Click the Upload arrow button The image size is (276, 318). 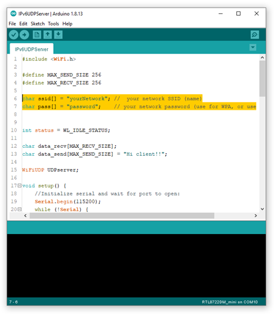pyautogui.click(x=24, y=35)
